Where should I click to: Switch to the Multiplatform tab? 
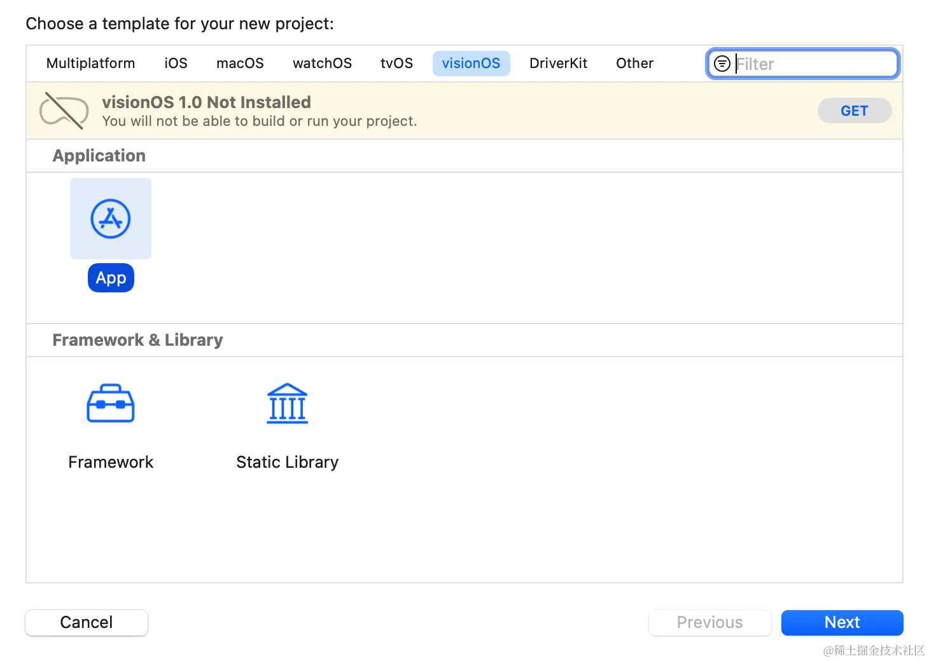tap(90, 64)
